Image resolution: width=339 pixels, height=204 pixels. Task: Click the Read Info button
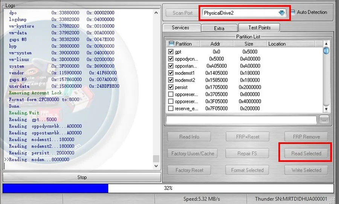click(189, 137)
